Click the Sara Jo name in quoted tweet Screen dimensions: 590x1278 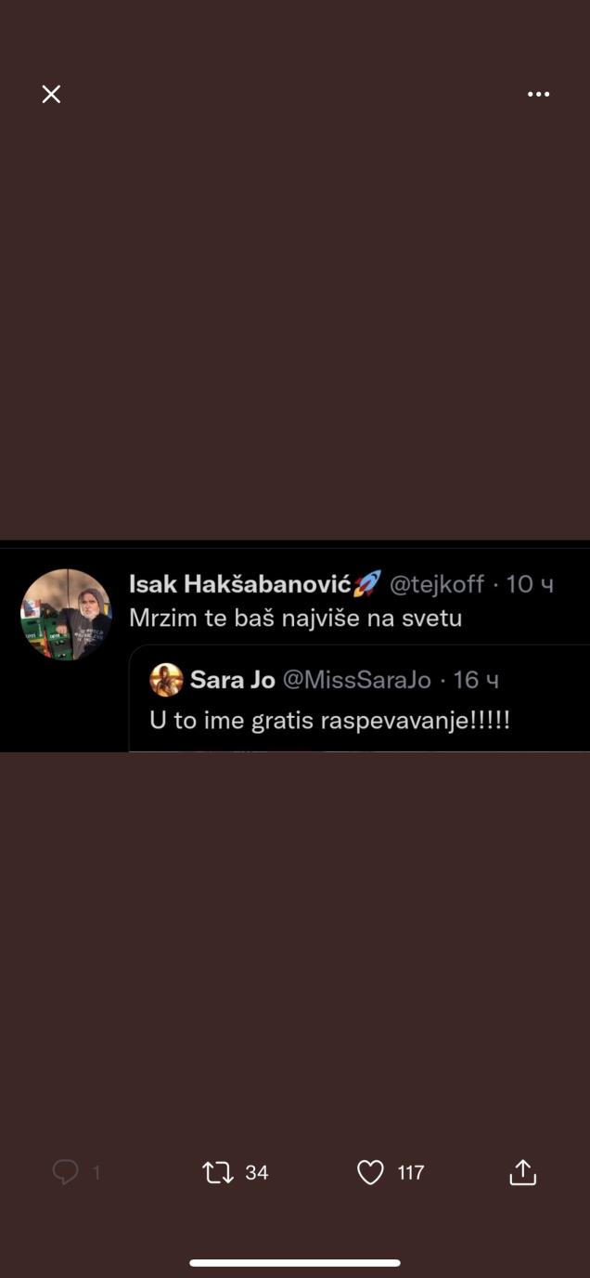coord(233,681)
